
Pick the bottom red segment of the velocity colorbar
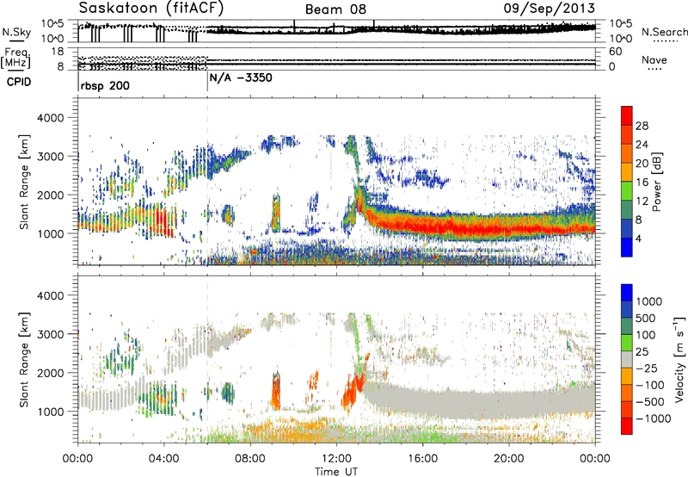(627, 426)
